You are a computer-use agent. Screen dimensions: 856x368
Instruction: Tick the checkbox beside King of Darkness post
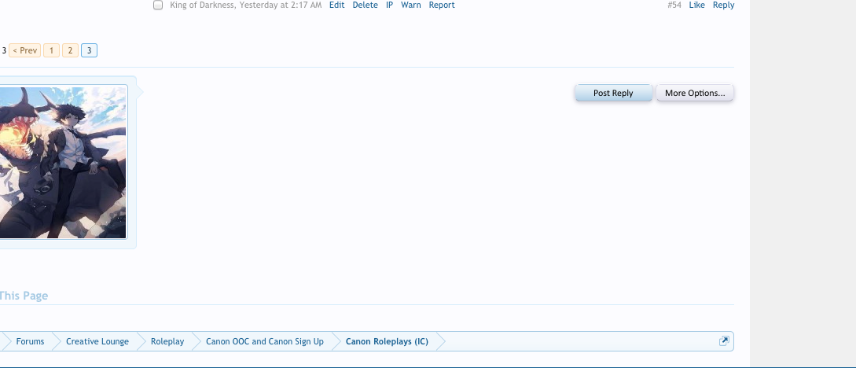pos(158,5)
